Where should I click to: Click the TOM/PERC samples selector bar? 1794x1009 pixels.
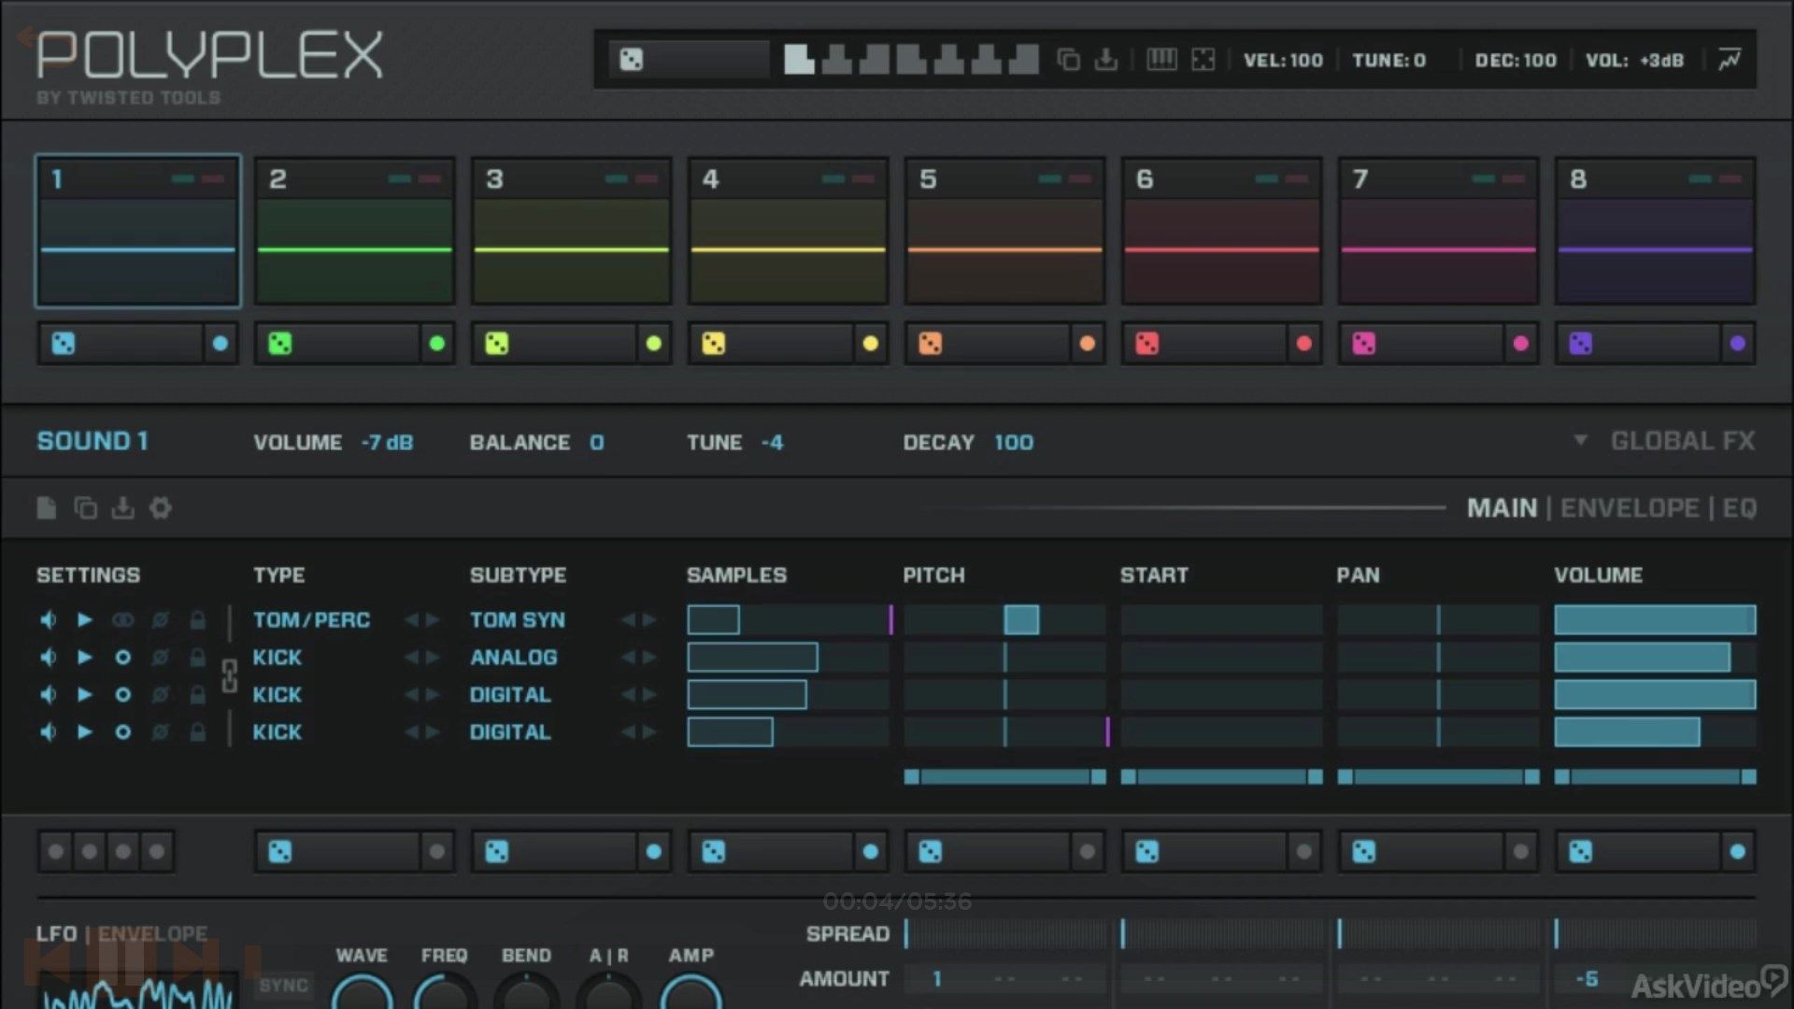pyautogui.click(x=788, y=619)
